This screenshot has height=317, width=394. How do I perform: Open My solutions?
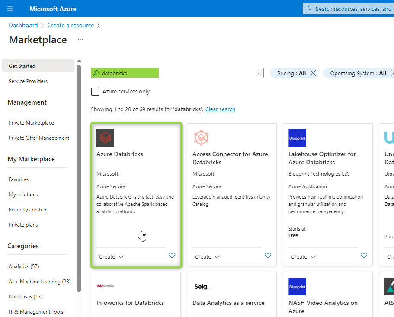[23, 195]
